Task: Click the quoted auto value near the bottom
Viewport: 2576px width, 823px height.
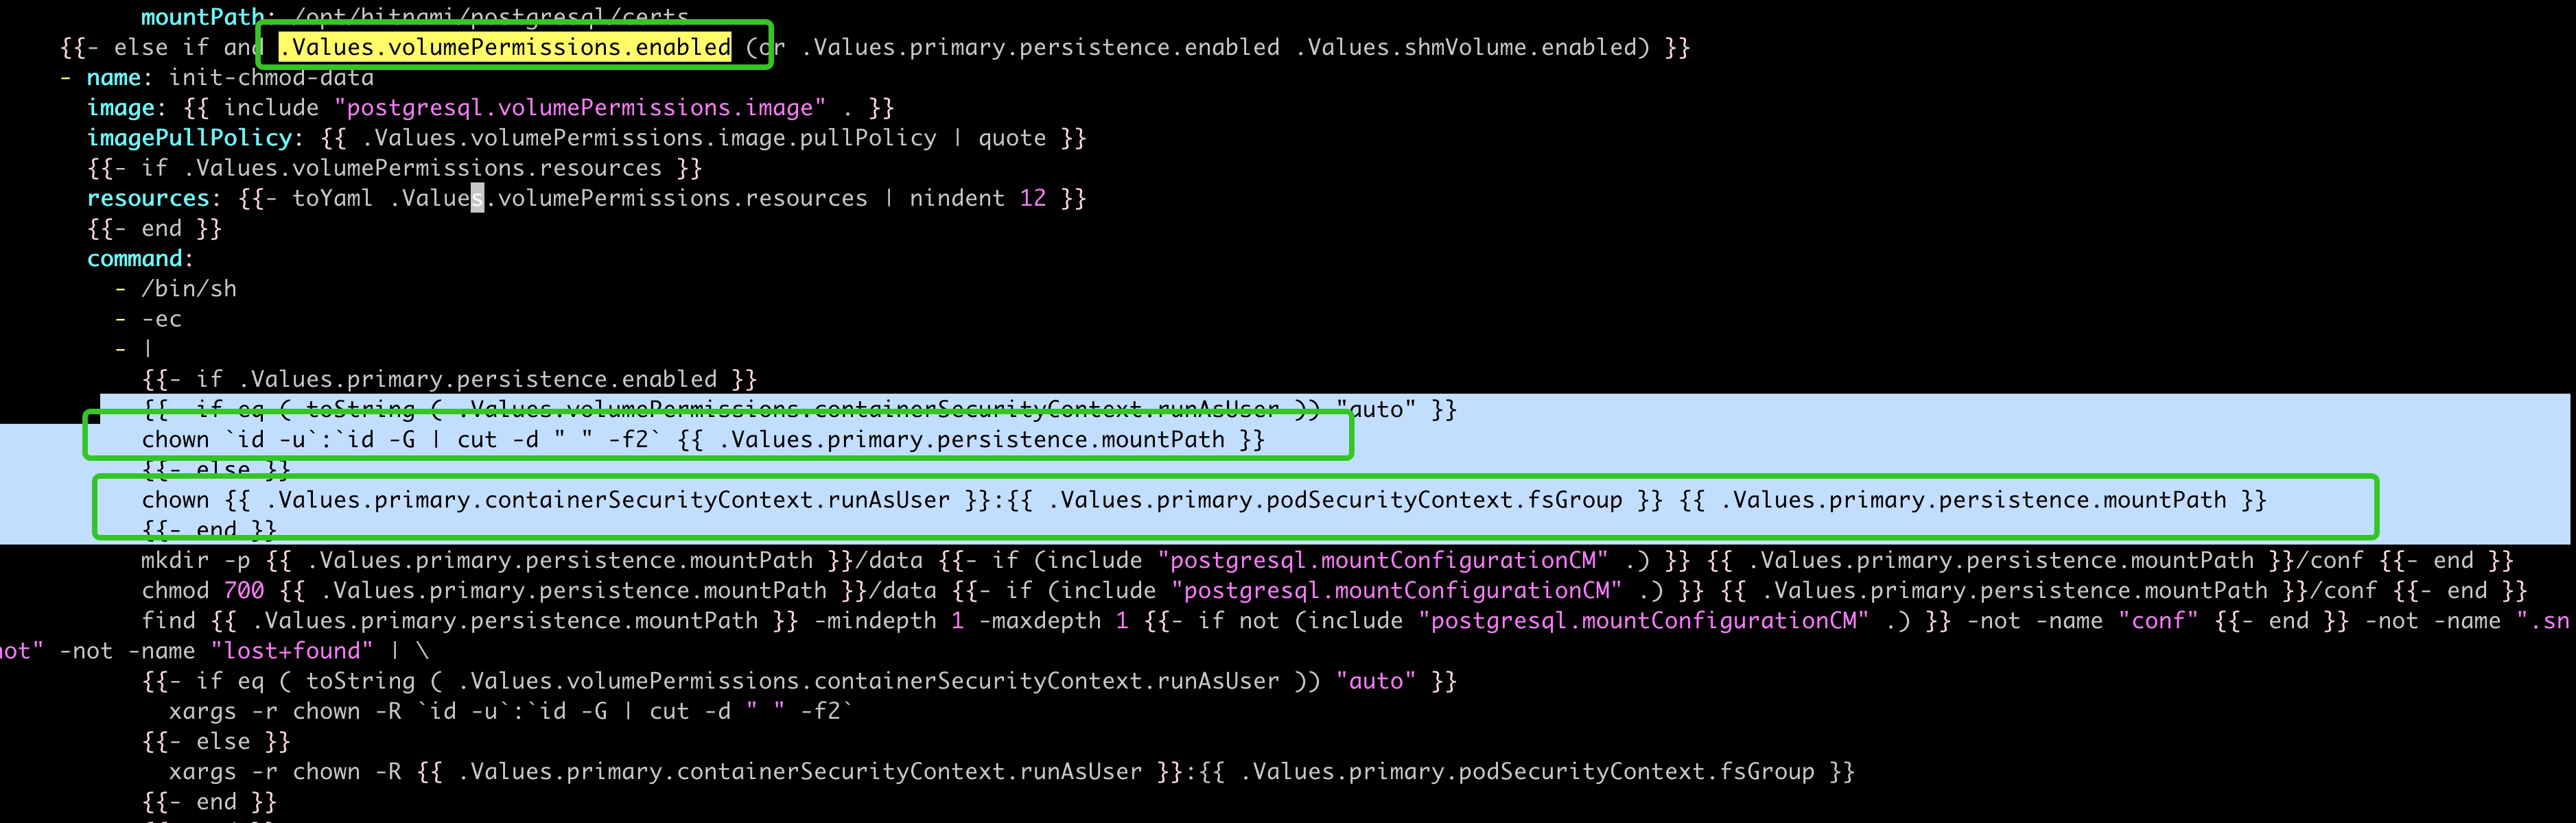Action: pos(1378,680)
